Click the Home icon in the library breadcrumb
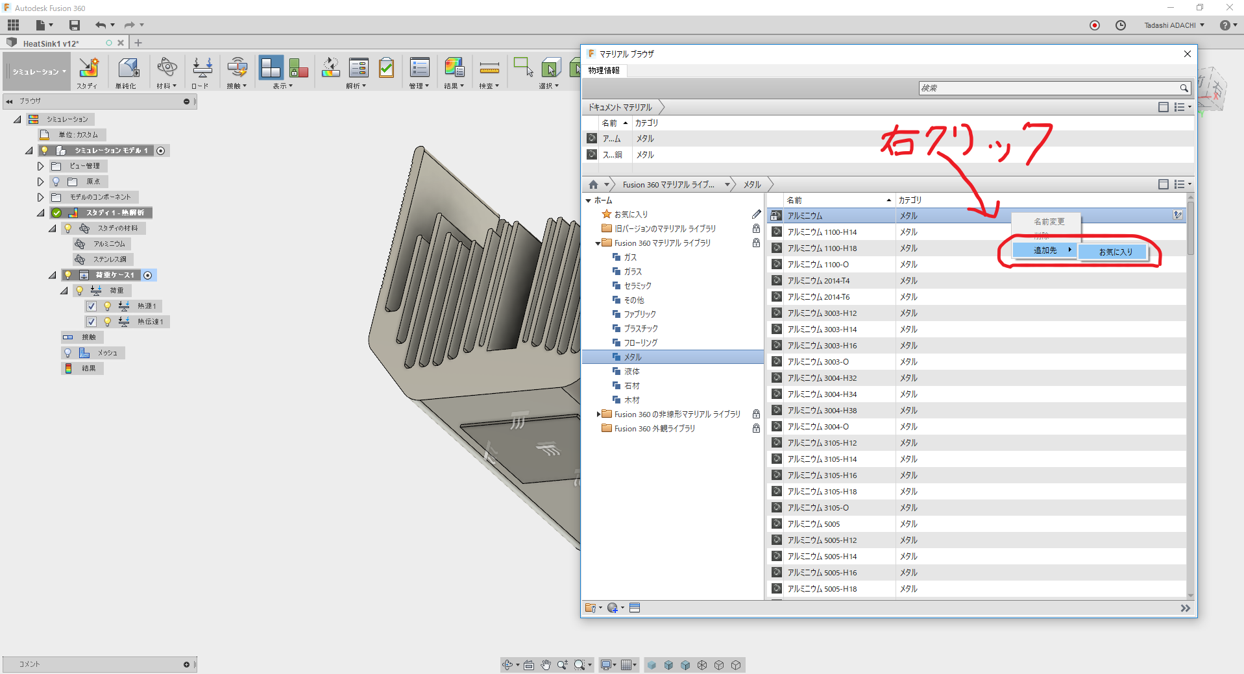Viewport: 1244px width, 674px height. [593, 185]
